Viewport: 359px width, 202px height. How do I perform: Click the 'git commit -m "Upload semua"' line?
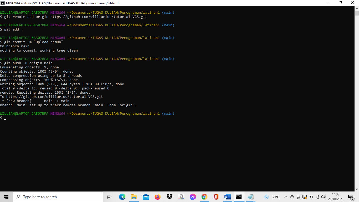point(32,42)
